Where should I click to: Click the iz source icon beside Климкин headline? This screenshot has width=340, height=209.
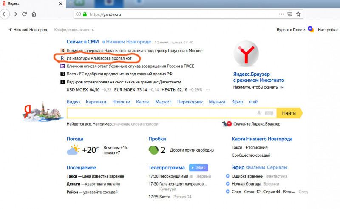62,66
